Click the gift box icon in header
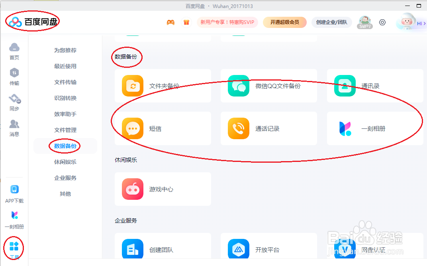 pyautogui.click(x=186, y=22)
